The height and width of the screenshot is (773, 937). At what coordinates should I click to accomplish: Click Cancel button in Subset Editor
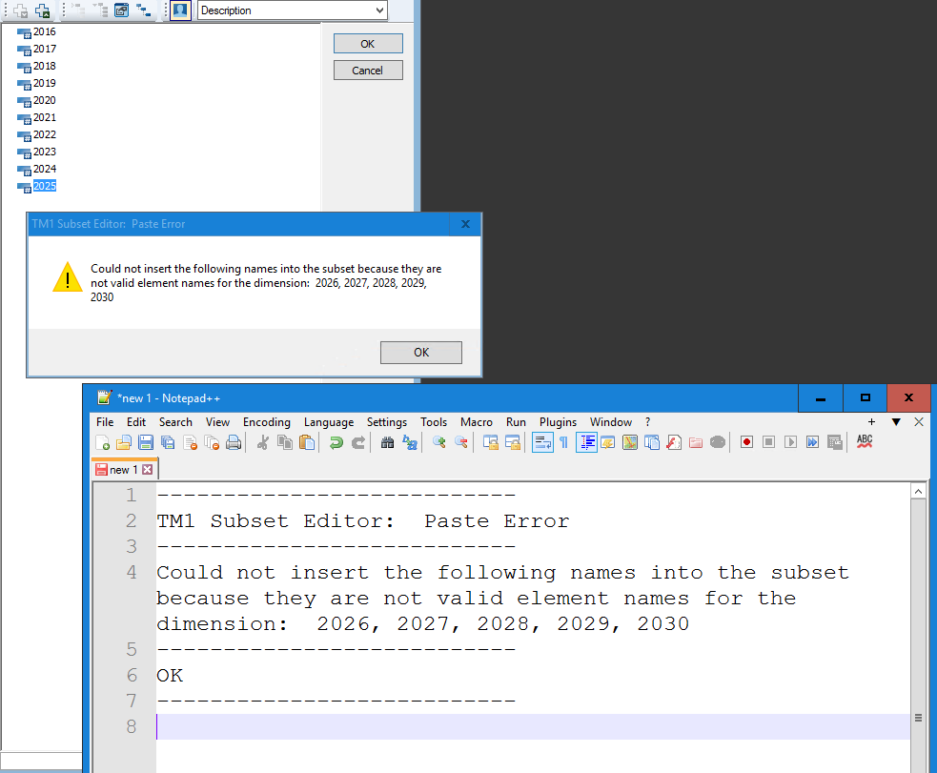[x=368, y=71]
